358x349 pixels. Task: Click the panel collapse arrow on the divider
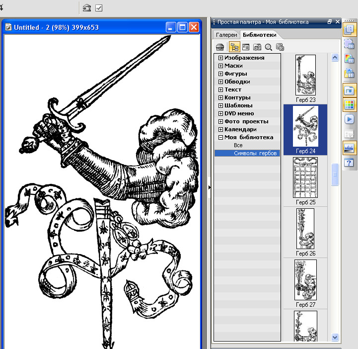(209, 187)
